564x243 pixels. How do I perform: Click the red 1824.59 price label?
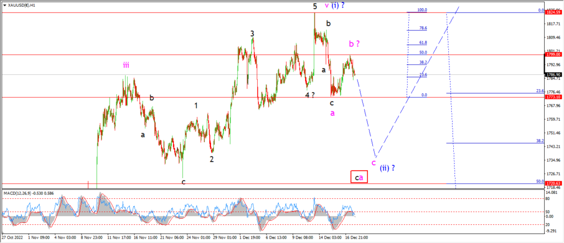554,12
